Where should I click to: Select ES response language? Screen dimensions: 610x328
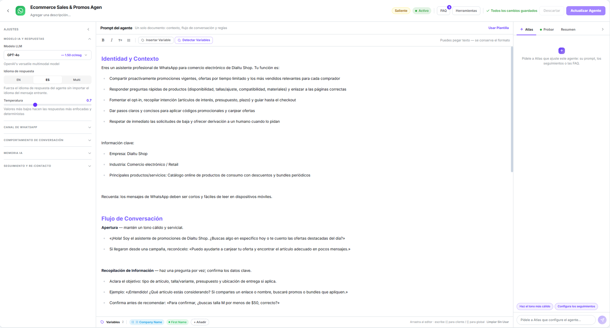click(48, 80)
